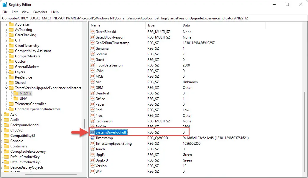Open the File menu
The image size is (308, 178).
5,12
